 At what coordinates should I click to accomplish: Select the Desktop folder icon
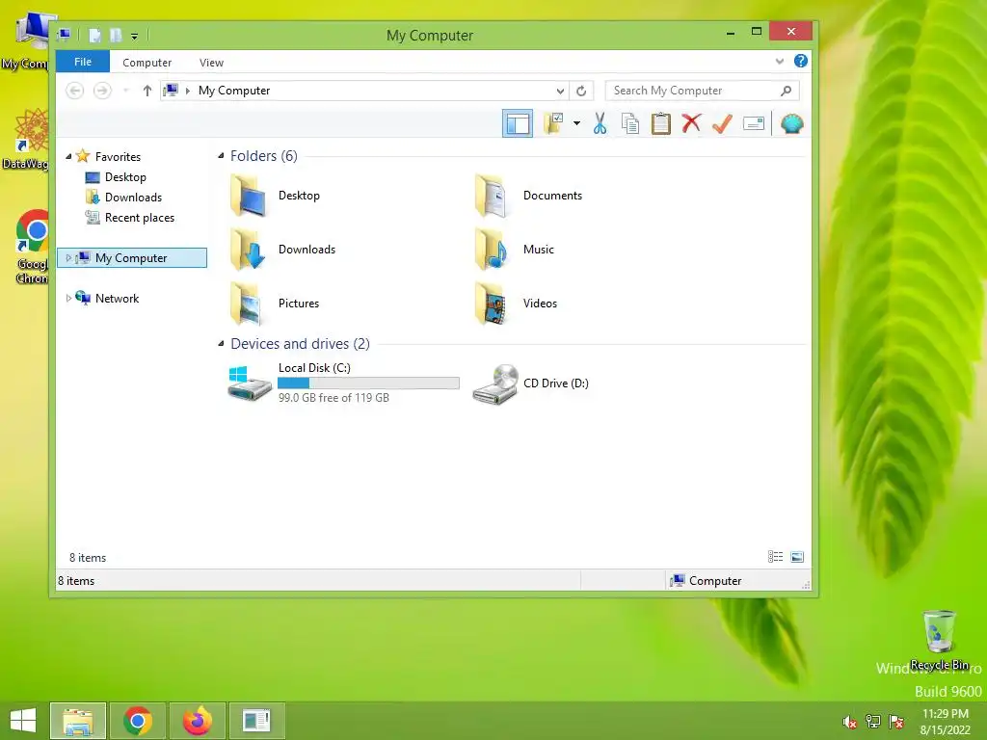point(247,195)
